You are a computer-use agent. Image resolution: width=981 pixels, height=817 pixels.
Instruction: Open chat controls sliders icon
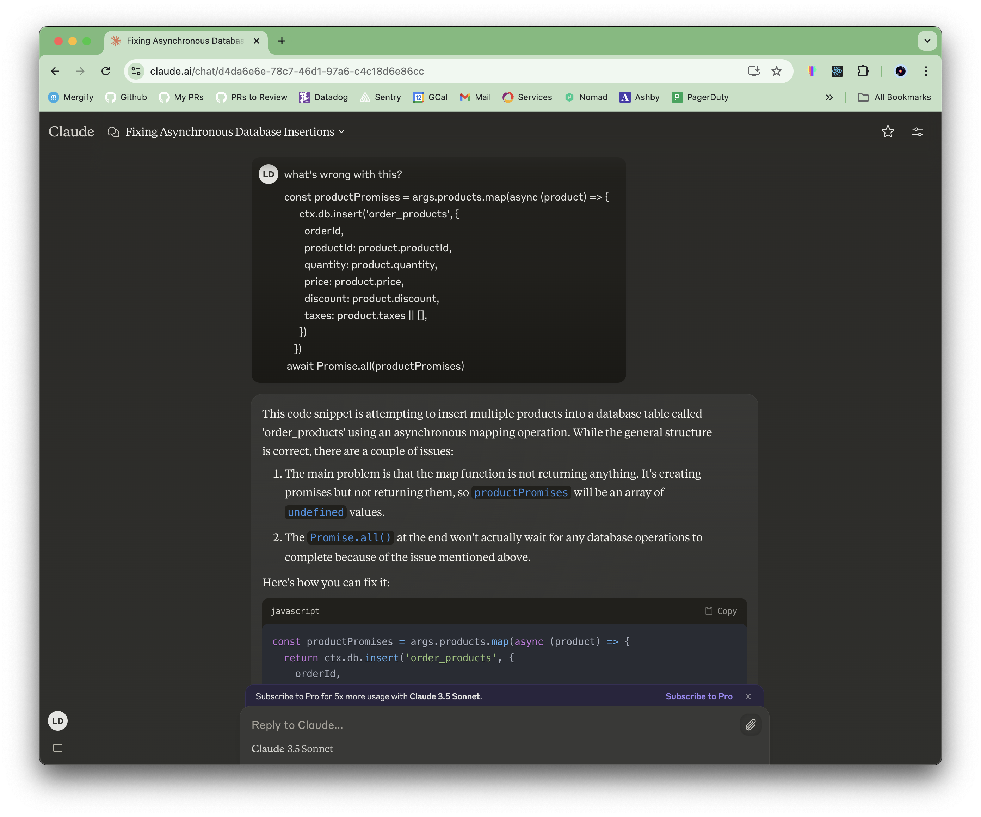coord(918,132)
